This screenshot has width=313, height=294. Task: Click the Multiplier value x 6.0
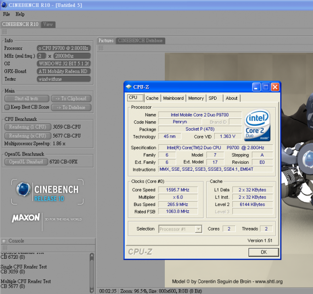(178, 197)
